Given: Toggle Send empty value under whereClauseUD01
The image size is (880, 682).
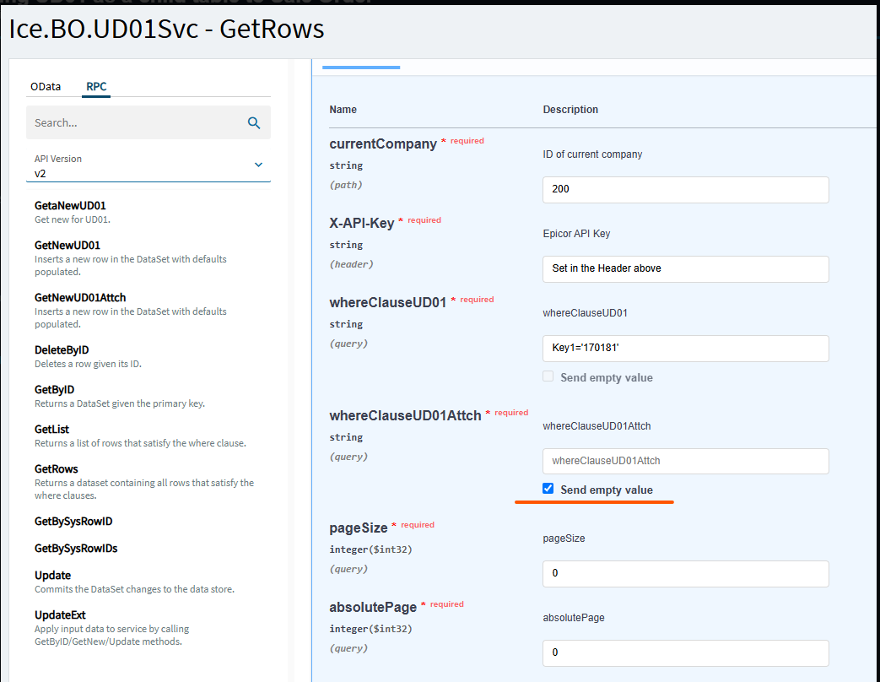Looking at the screenshot, I should 548,376.
